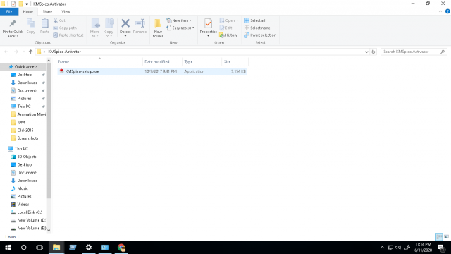This screenshot has width=451, height=254.
Task: Open the New item dropdown
Action: click(179, 20)
